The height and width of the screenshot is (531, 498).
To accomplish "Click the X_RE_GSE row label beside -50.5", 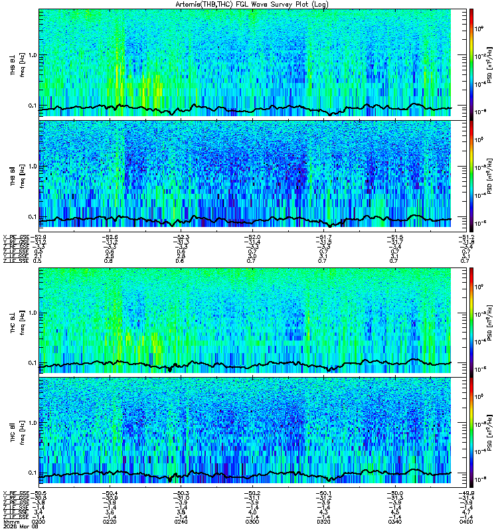I will [x=16, y=493].
